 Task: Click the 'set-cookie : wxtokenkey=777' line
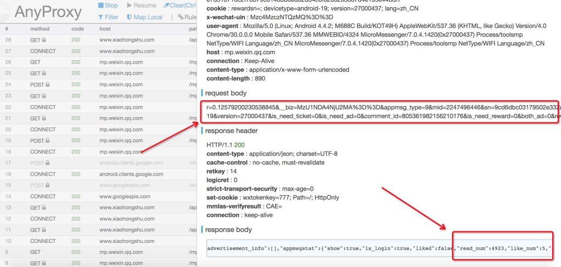pyautogui.click(x=273, y=198)
